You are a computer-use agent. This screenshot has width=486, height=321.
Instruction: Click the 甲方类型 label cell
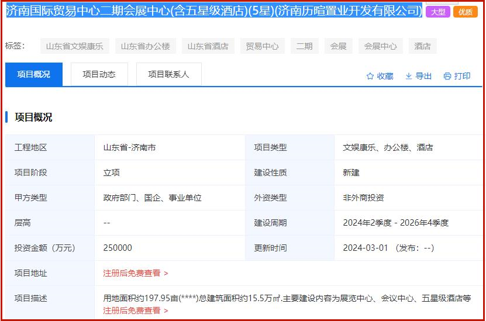[50, 198]
